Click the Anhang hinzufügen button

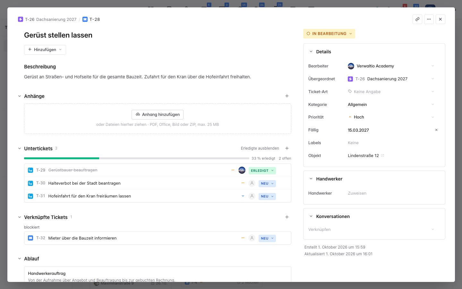(158, 115)
